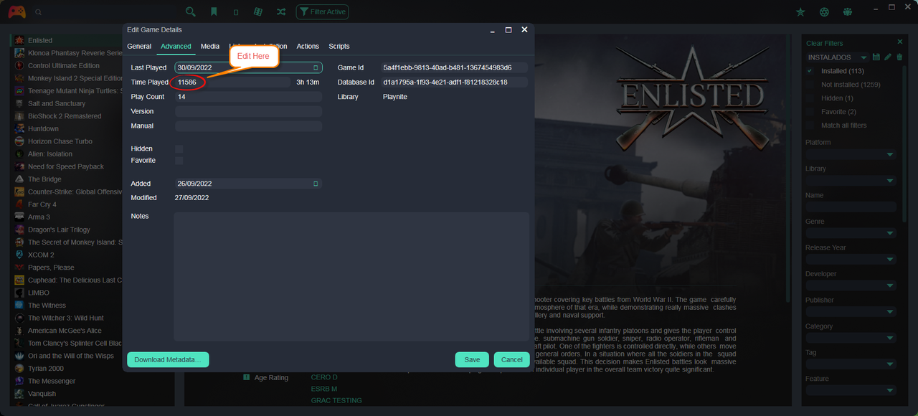Screen dimensions: 918x416
Task: Click the Clear Filters link
Action: [x=825, y=43]
